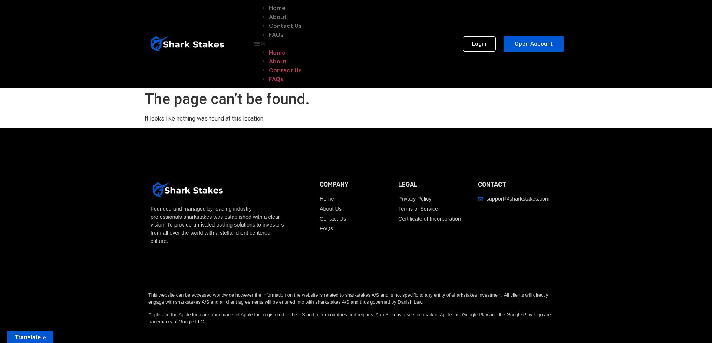Click About Us under the COMPANY section

click(330, 209)
